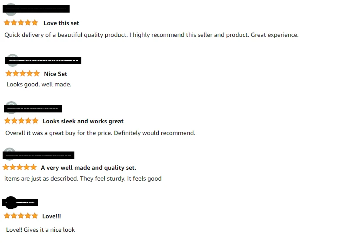The image size is (361, 247).
Task: Select the star rating for "A very well made and quality set."
Action: (20, 167)
